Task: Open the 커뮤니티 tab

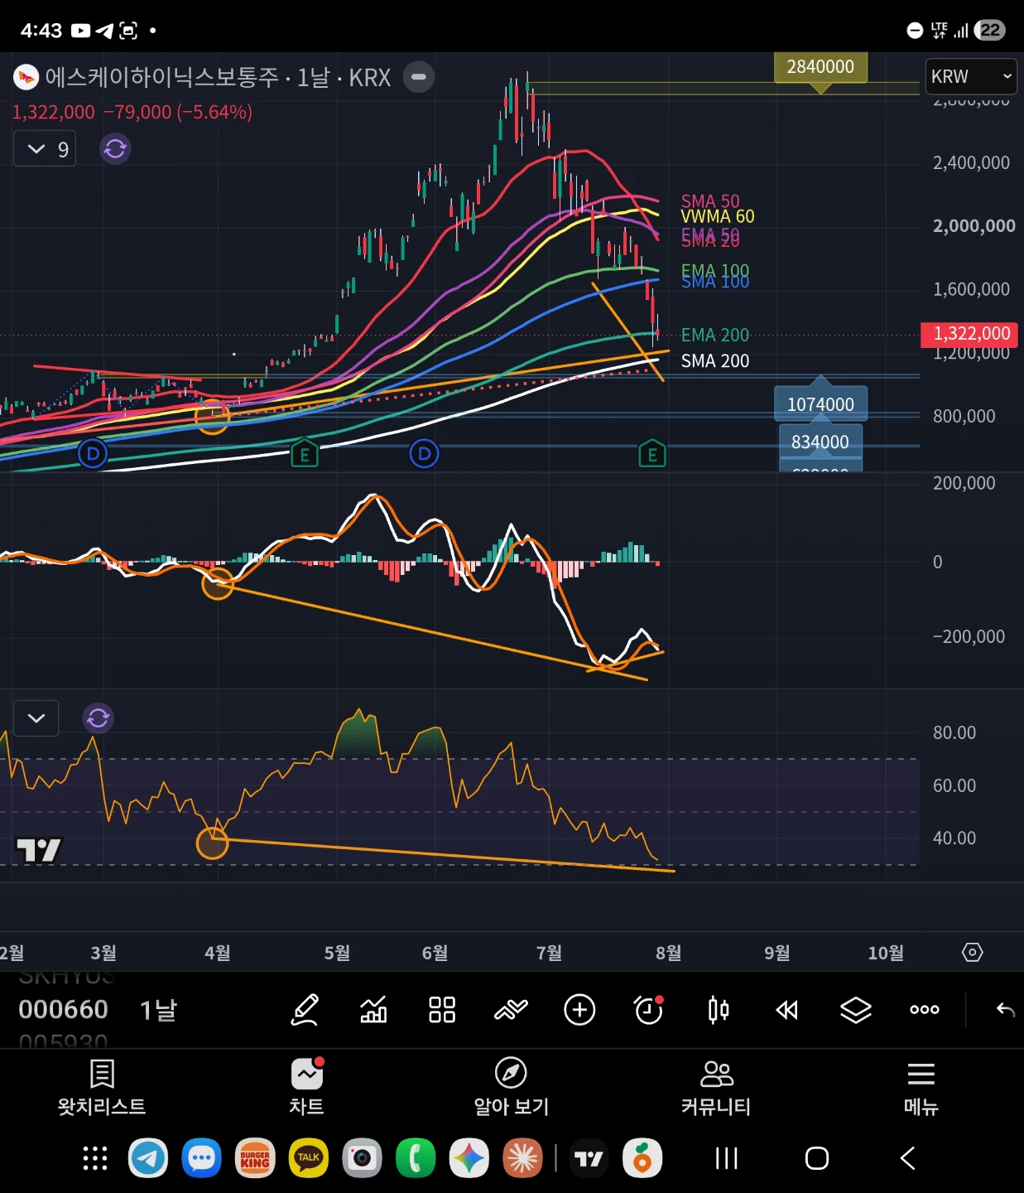Action: (716, 1088)
